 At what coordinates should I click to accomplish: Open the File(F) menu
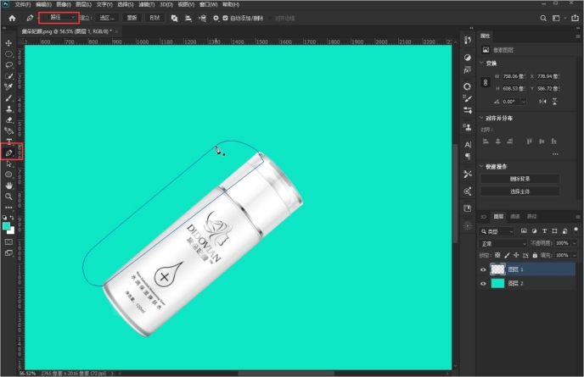[23, 4]
